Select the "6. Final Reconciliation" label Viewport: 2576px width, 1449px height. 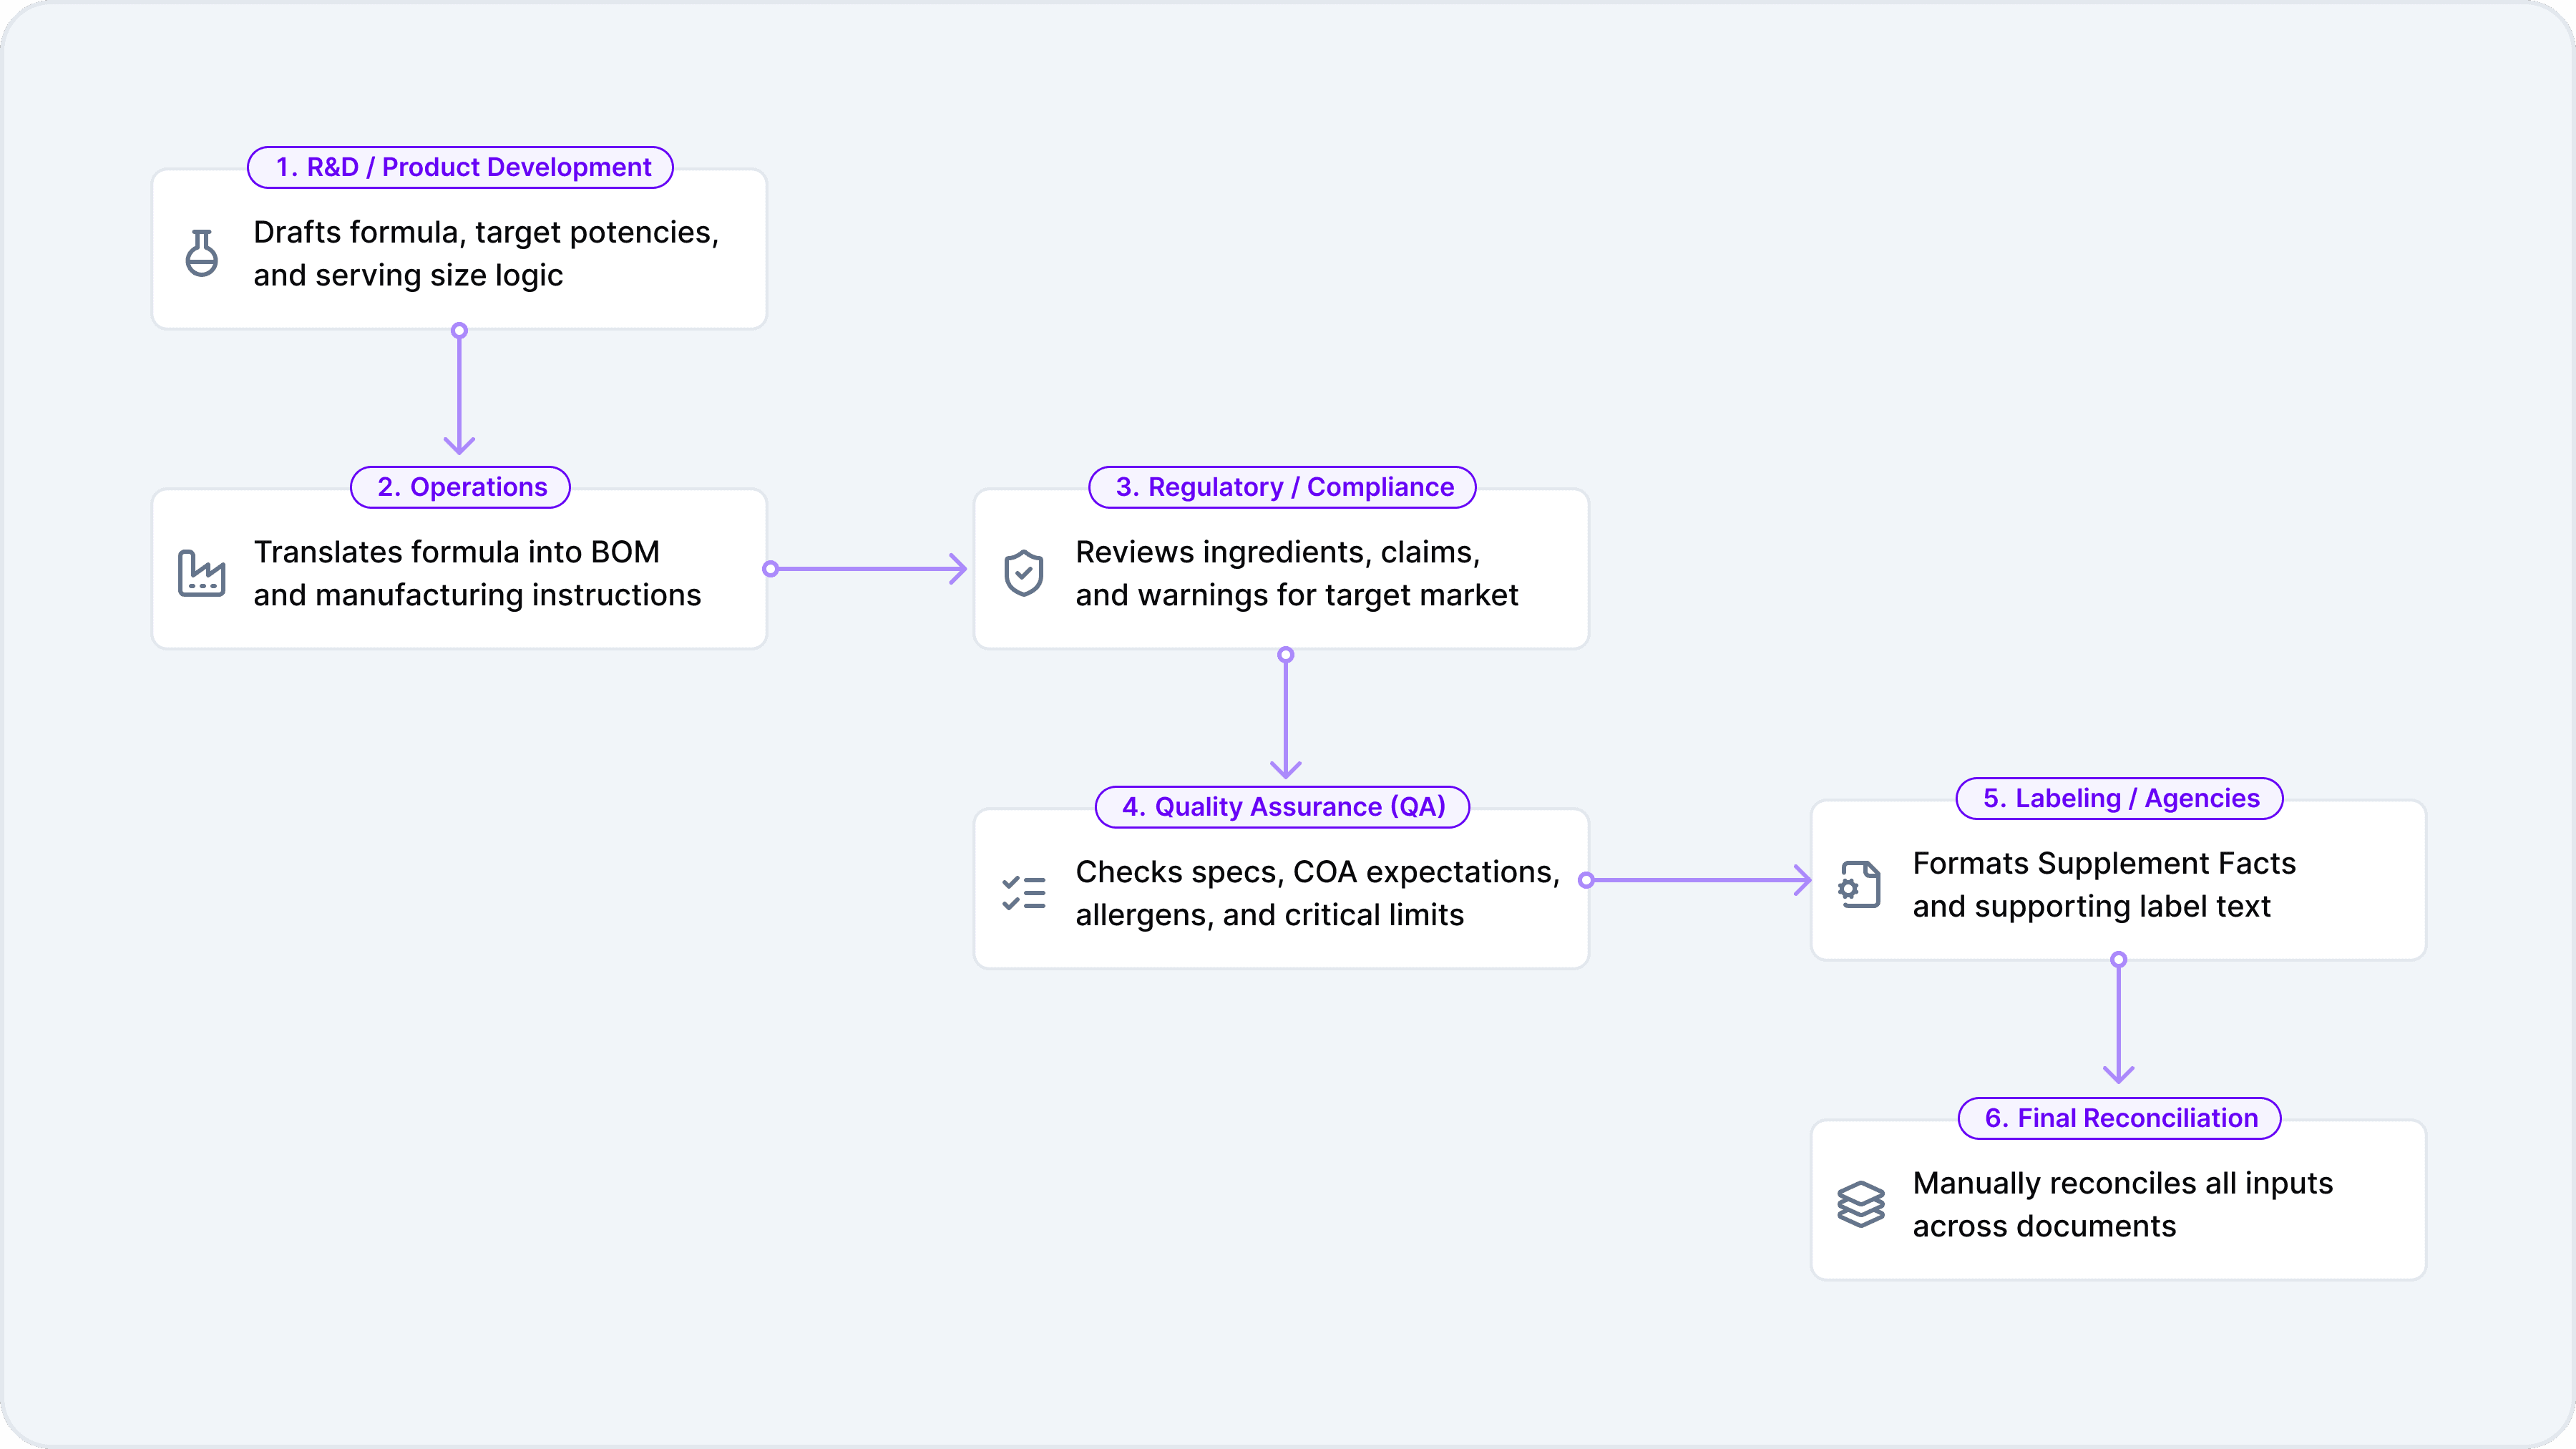coord(2120,1118)
